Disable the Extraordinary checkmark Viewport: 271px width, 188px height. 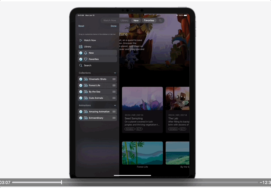point(81,118)
